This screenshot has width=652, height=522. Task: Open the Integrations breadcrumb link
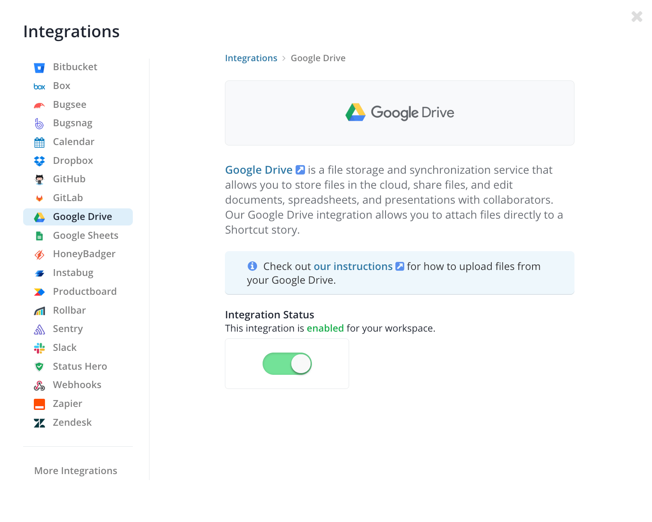(251, 58)
